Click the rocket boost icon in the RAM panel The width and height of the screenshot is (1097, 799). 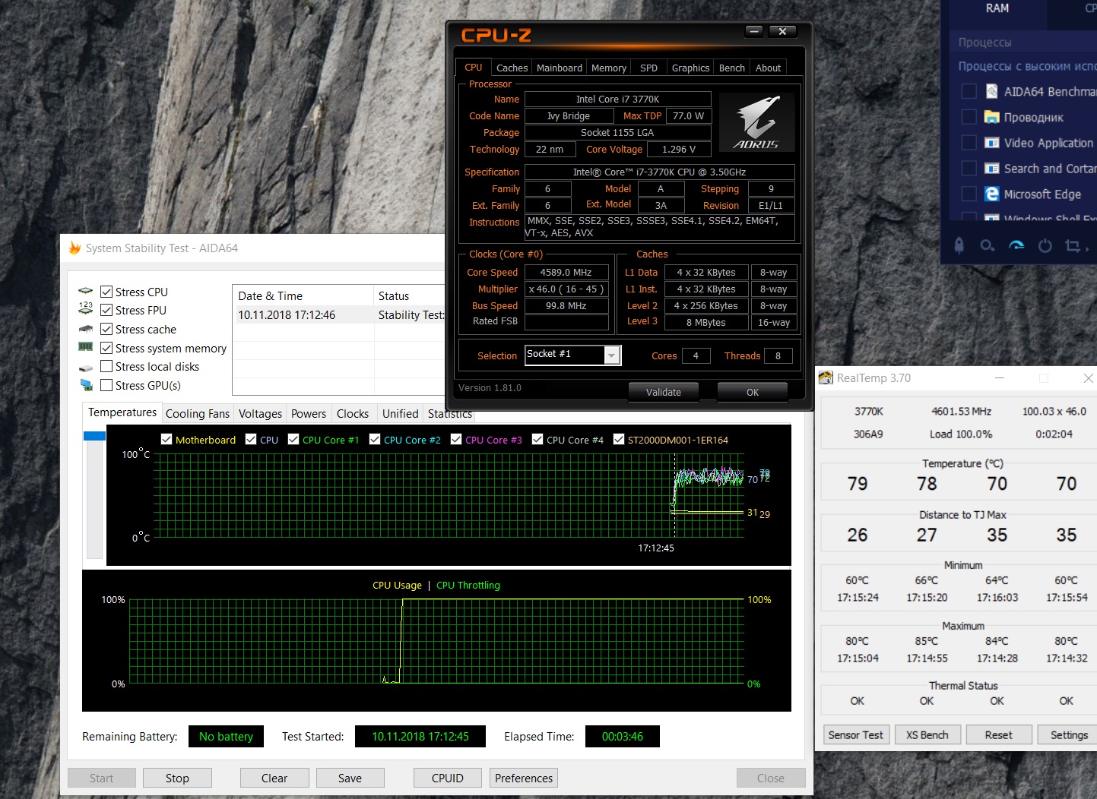coord(959,245)
